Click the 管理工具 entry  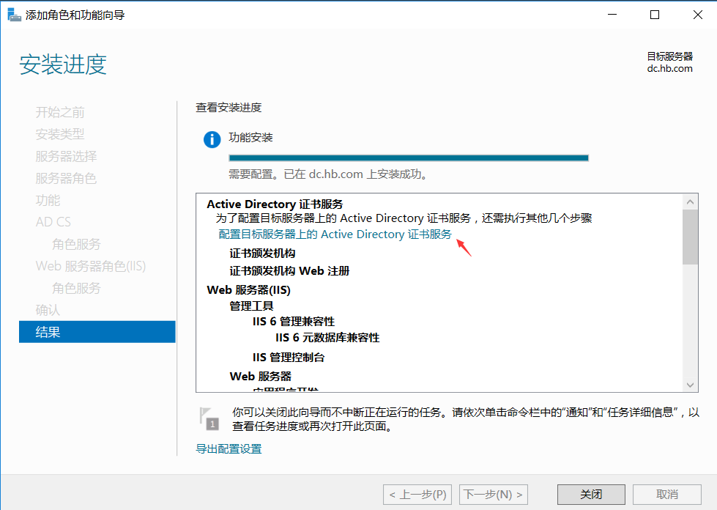[251, 306]
